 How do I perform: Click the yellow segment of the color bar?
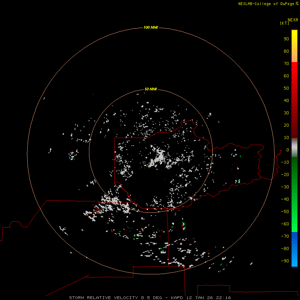point(294,46)
